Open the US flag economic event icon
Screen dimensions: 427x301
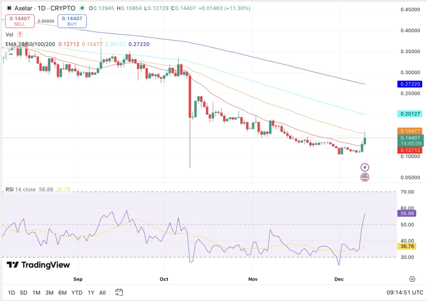coord(364,177)
